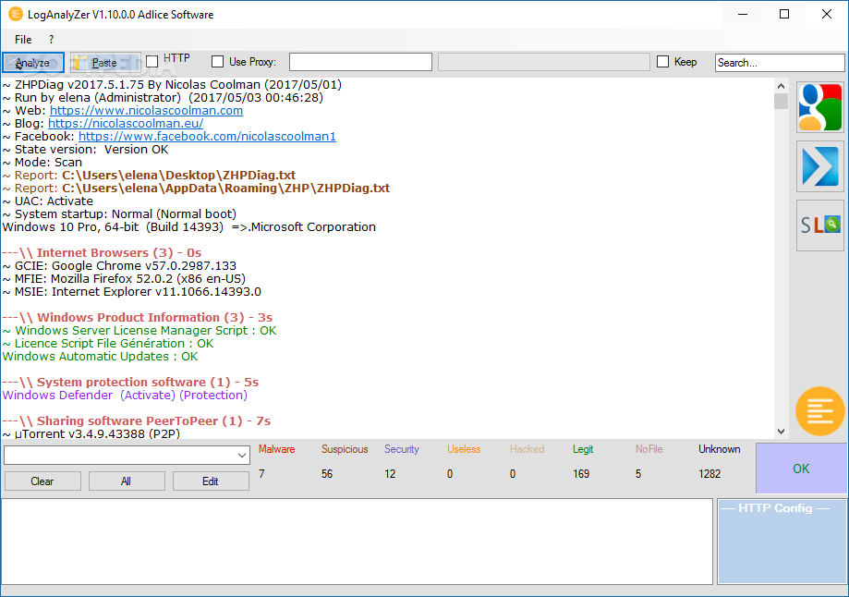
Task: Click the NoFile category label
Action: coord(649,449)
